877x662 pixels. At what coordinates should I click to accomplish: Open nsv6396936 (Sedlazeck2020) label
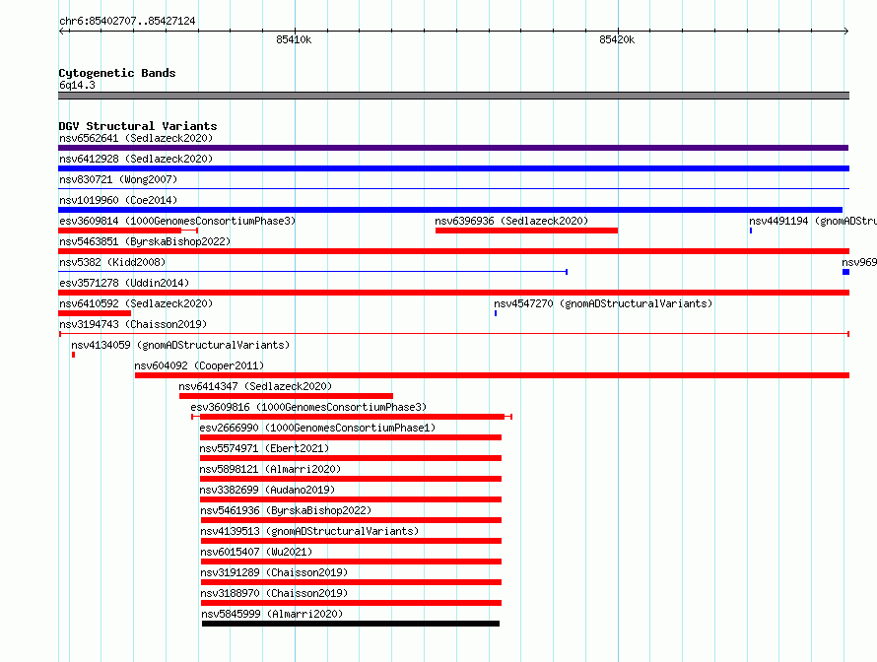coord(511,221)
